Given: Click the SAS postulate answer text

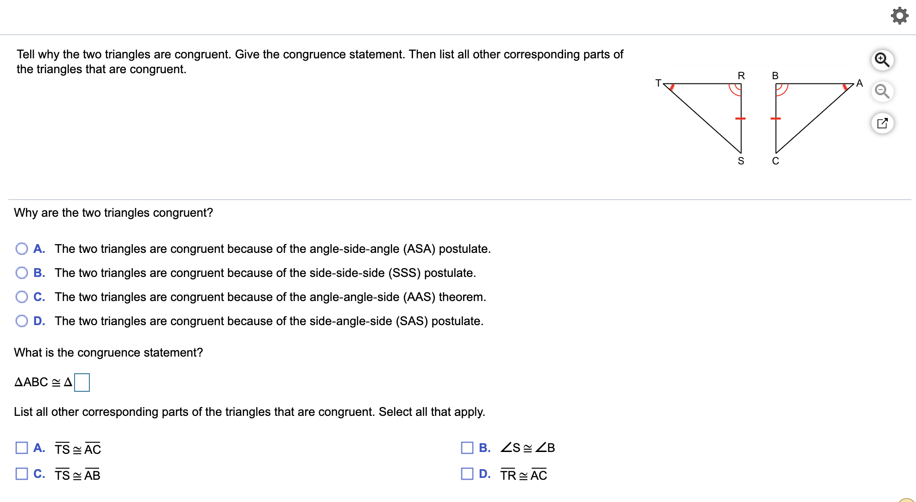Looking at the screenshot, I should point(270,321).
